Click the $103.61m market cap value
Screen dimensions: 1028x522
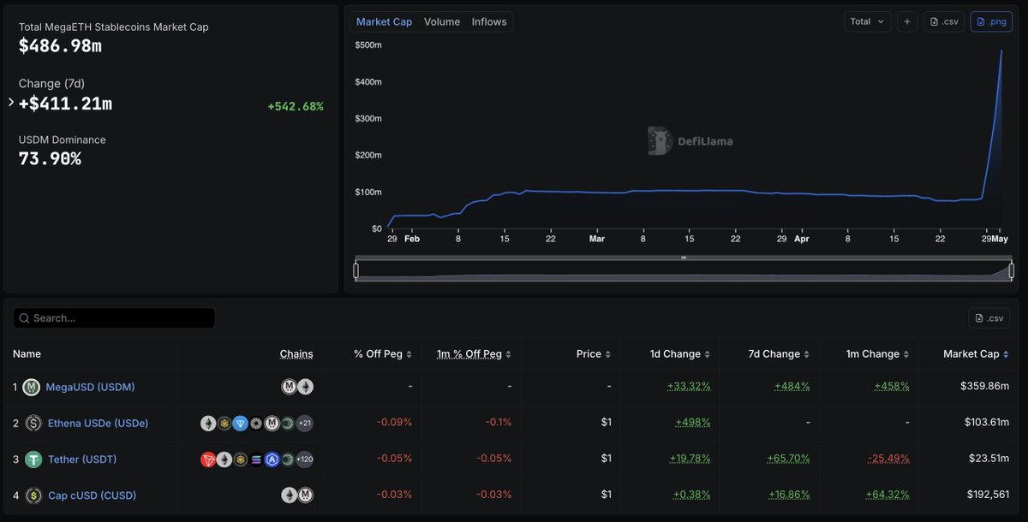985,423
